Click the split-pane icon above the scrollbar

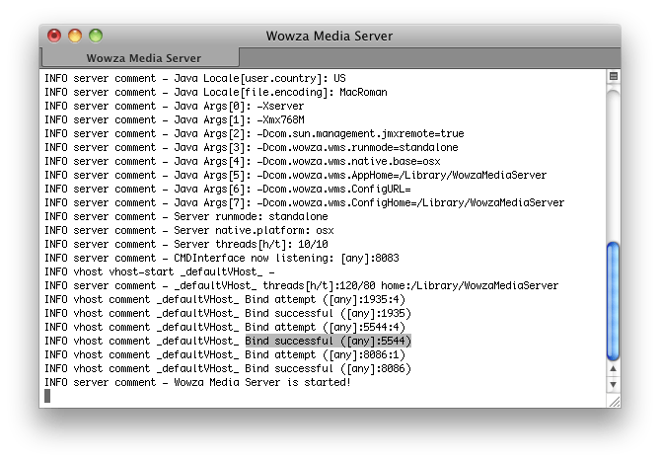(614, 76)
